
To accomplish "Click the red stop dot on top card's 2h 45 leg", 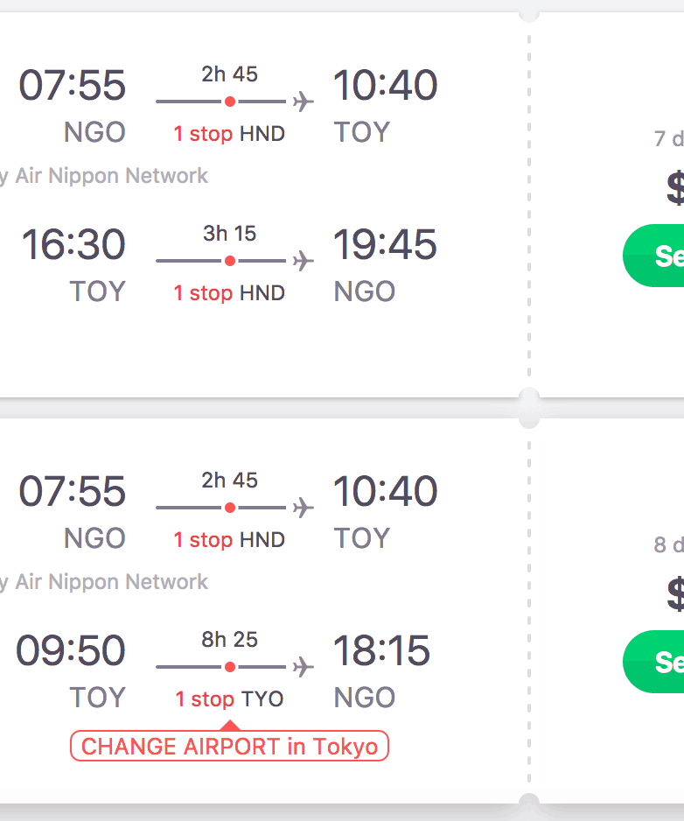I will click(x=230, y=102).
